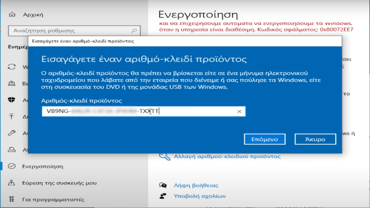Go to Εύρεση της συσκευής μου
This screenshot has height=208, width=370.
pos(59,183)
